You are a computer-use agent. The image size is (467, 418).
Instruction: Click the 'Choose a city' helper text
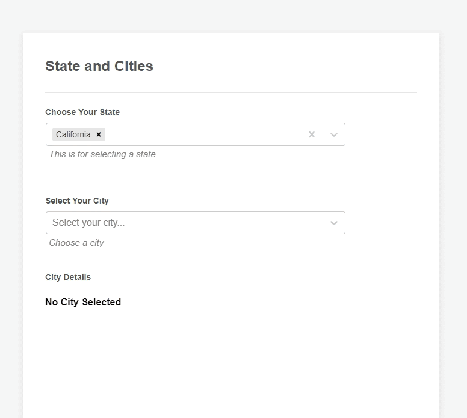[76, 243]
